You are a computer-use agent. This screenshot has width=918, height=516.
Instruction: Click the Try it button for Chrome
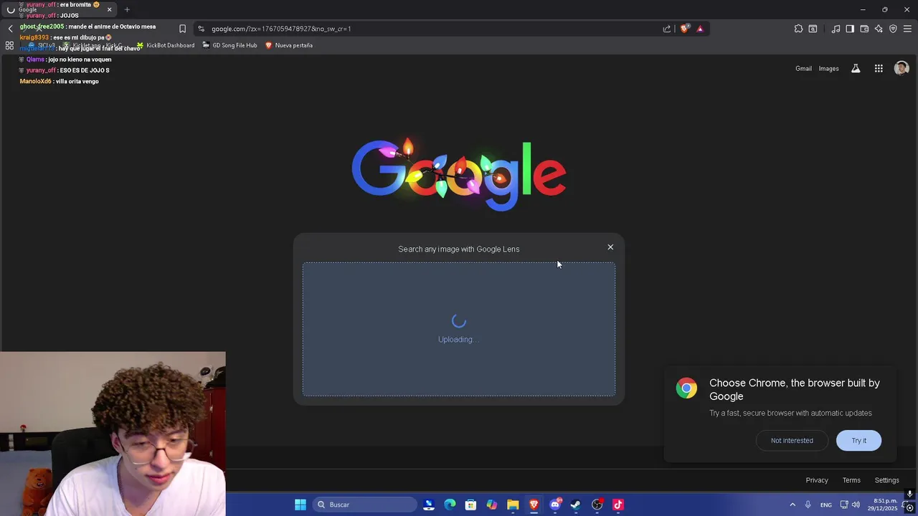click(858, 441)
